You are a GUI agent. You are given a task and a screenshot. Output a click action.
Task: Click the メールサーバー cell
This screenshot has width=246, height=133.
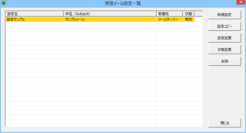pyautogui.click(x=170, y=19)
